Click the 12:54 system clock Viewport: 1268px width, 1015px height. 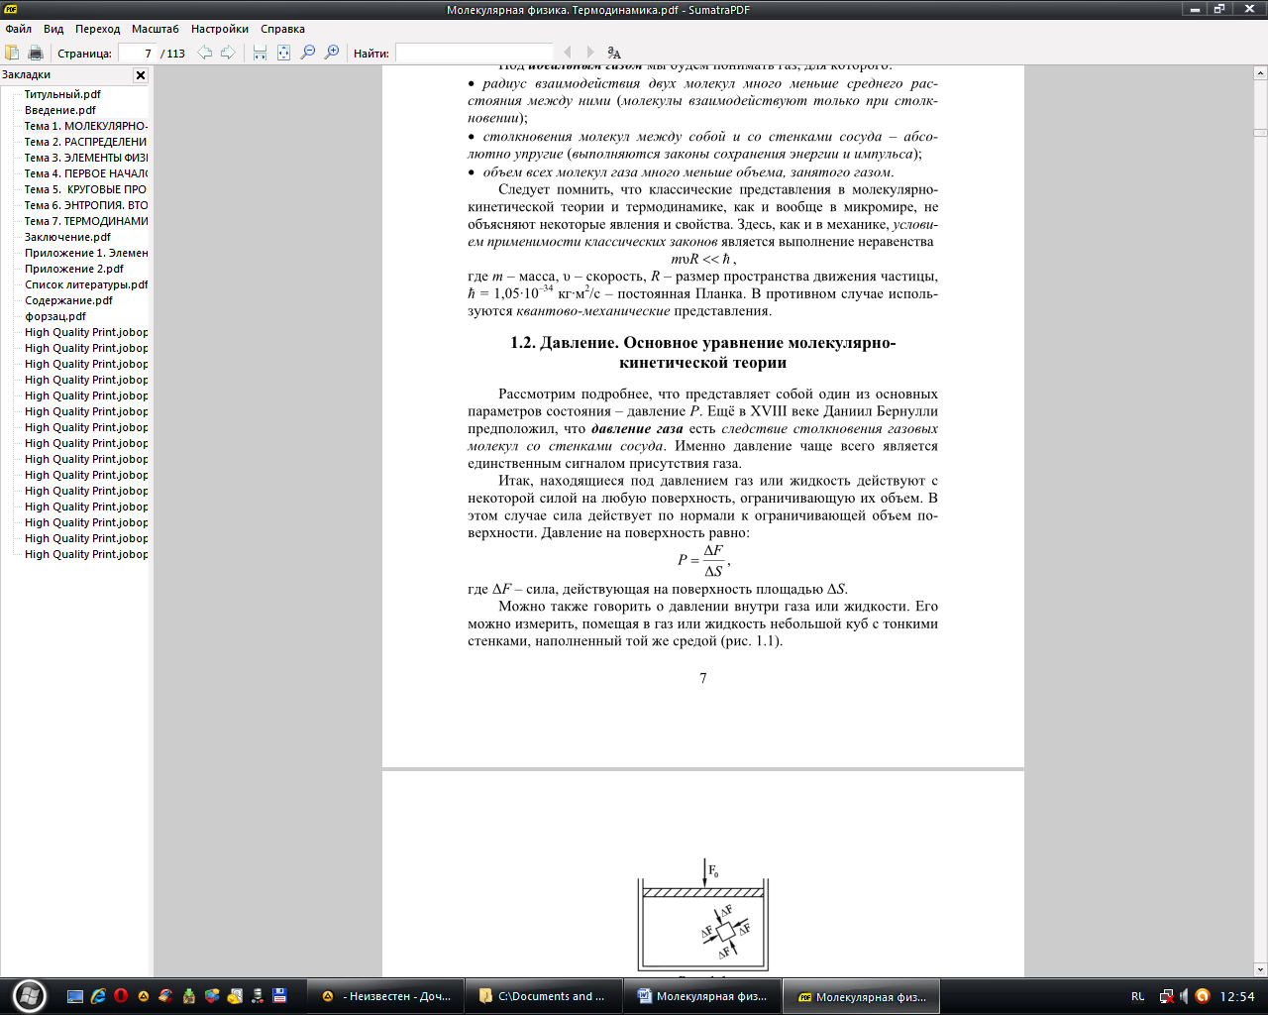tap(1237, 996)
